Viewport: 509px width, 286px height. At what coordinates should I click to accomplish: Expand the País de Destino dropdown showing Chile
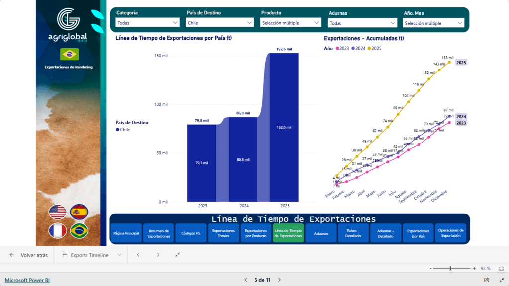point(220,23)
